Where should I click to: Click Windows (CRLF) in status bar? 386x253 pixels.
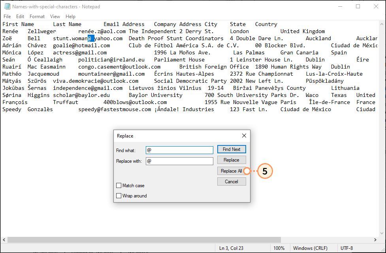tap(310, 248)
